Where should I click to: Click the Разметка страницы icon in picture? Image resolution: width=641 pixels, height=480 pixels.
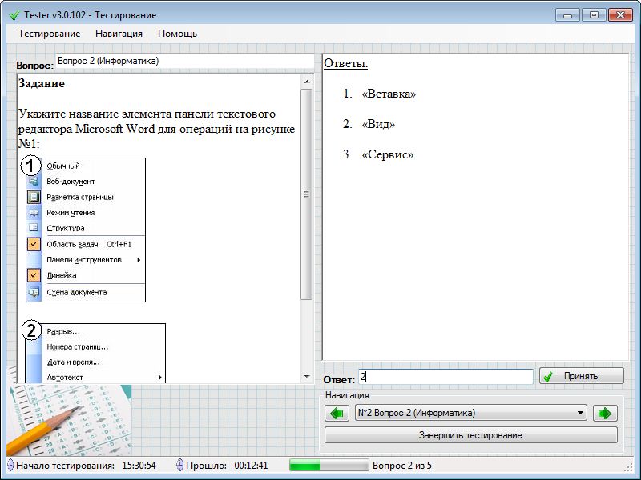(34, 197)
